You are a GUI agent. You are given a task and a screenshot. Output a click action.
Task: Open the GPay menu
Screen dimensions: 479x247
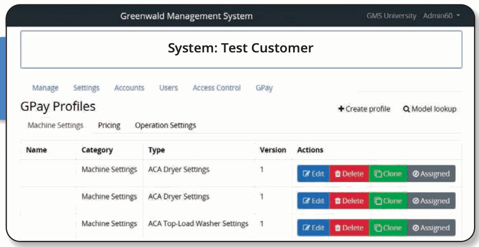[264, 88]
